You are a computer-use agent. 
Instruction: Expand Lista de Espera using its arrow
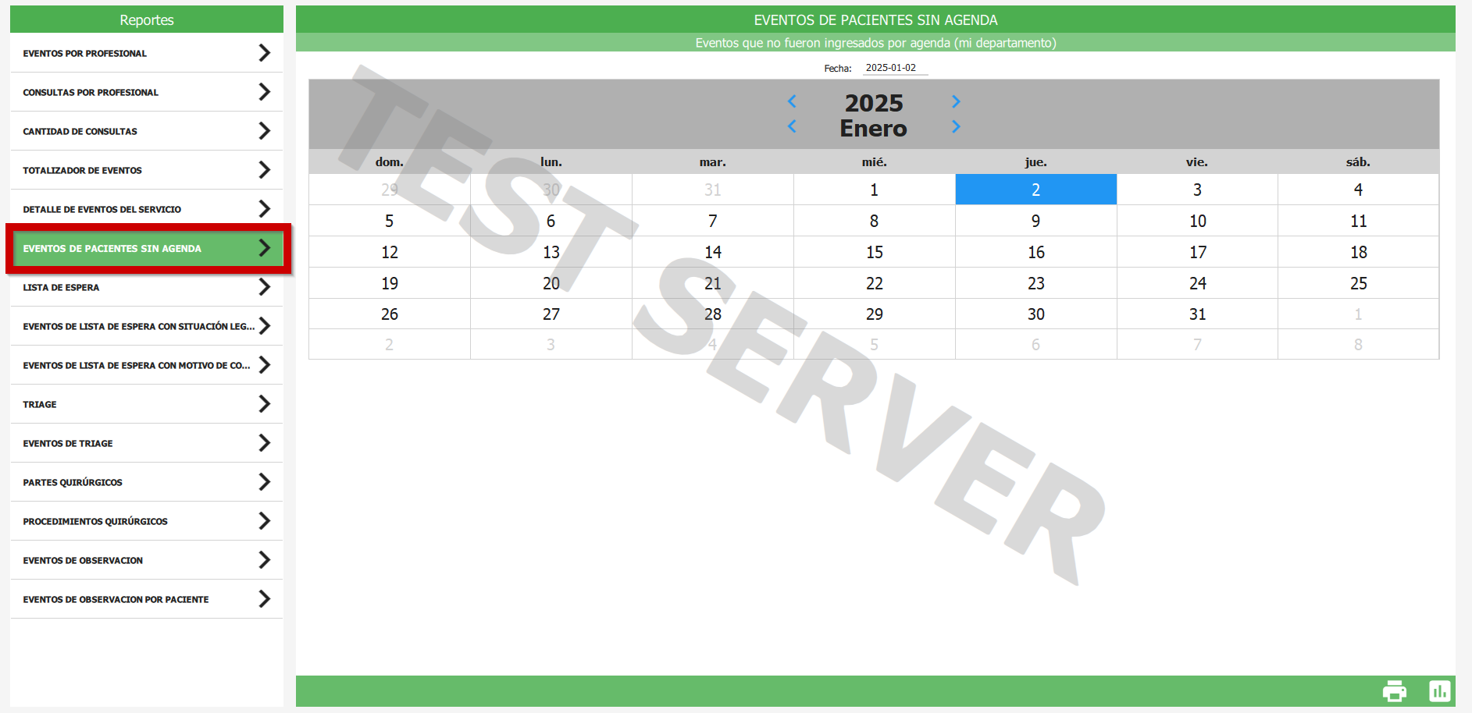click(265, 287)
